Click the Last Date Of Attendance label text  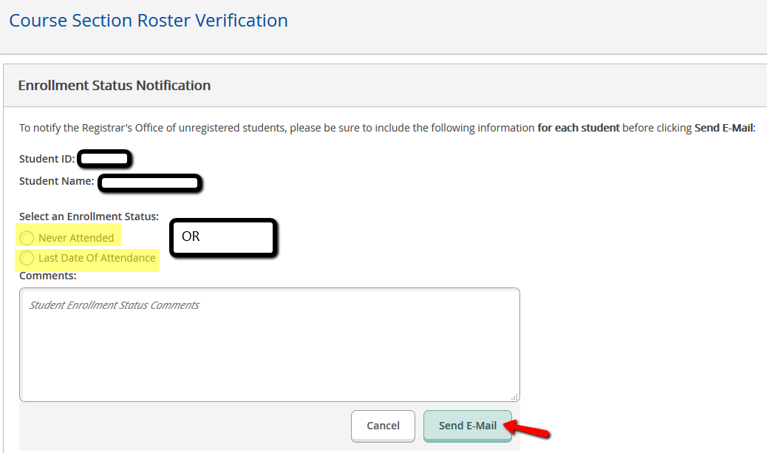pyautogui.click(x=97, y=258)
